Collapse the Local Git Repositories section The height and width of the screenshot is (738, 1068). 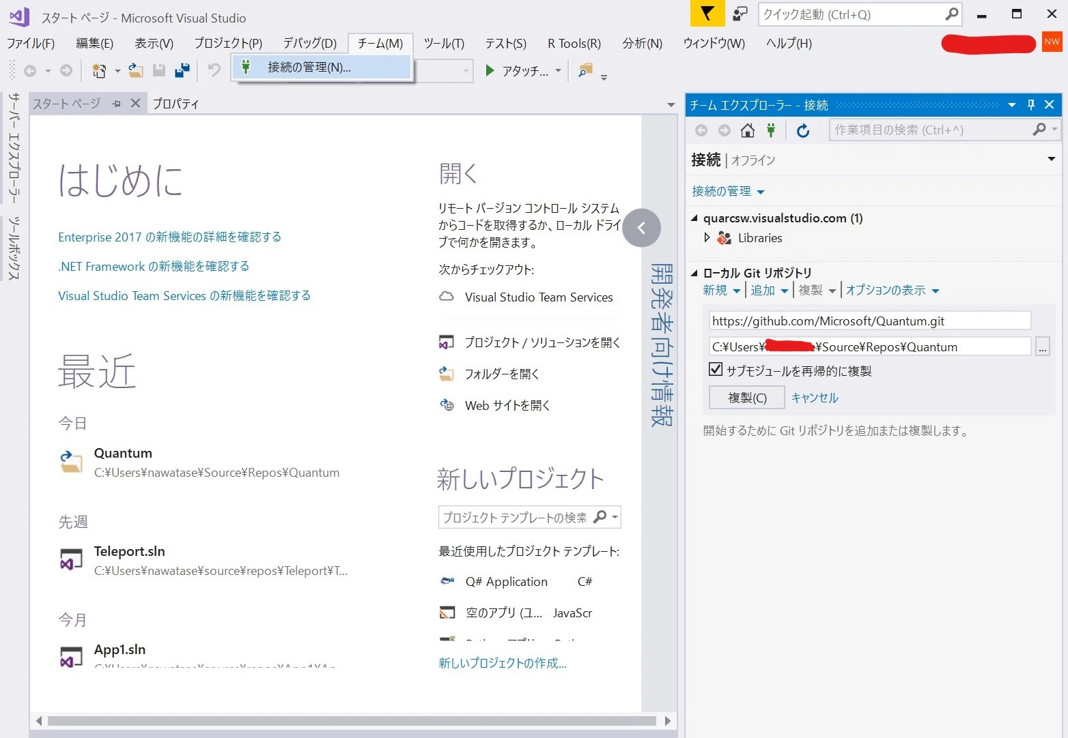coord(694,273)
